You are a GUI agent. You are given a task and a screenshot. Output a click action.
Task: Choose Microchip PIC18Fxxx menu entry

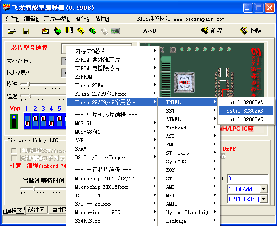point(112,187)
